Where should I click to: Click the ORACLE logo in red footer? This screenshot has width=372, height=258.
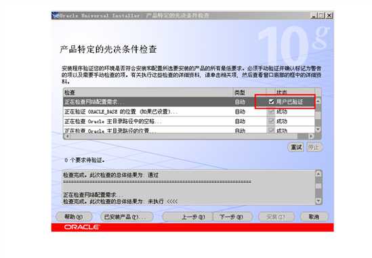(x=81, y=227)
